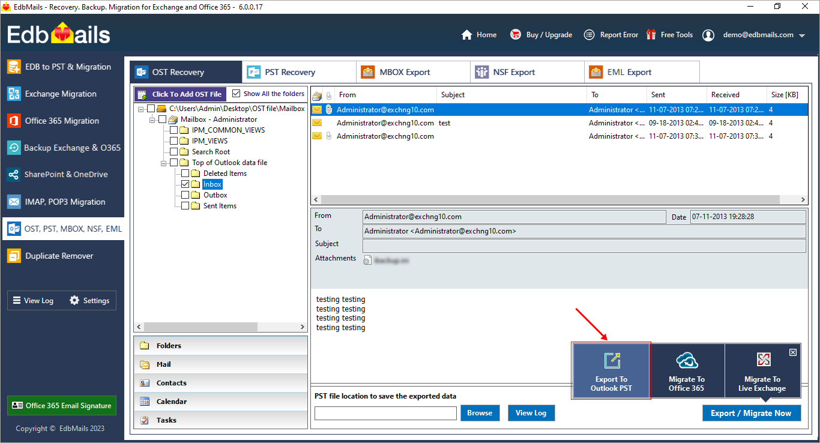The image size is (820, 443).
Task: Click the Home house icon in header
Action: tap(467, 35)
